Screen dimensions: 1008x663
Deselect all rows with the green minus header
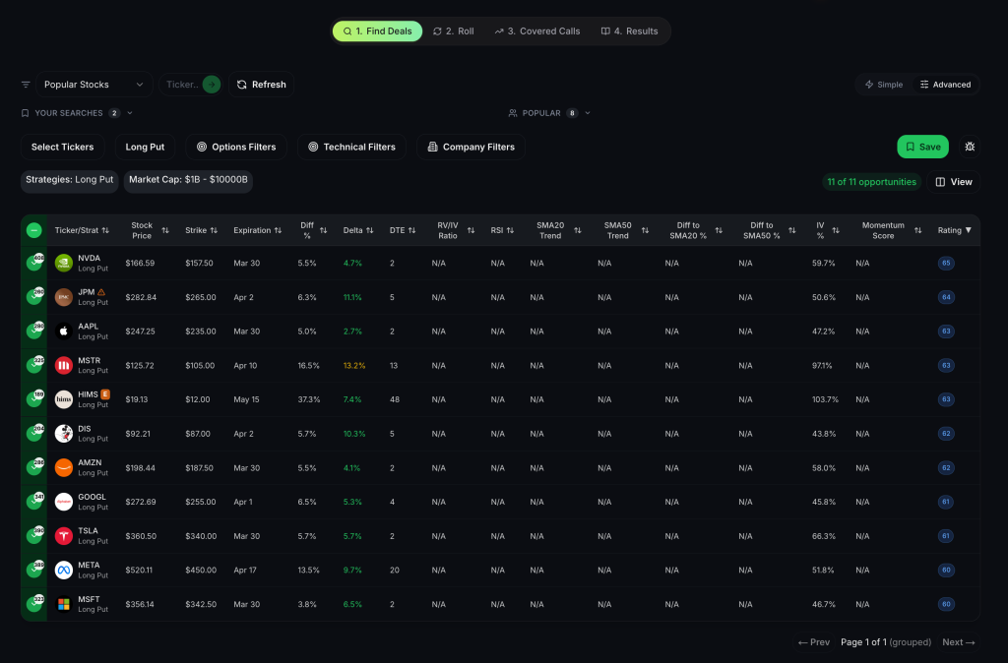(x=32, y=230)
